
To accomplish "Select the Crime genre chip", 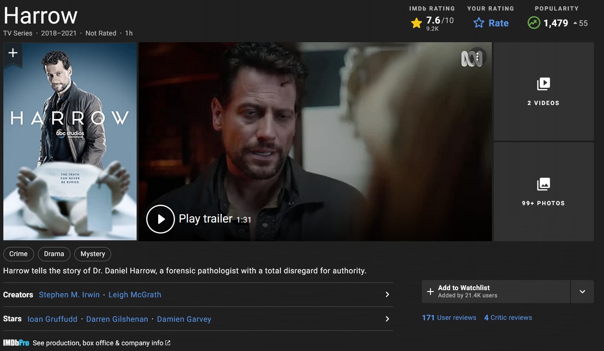I will click(x=19, y=254).
